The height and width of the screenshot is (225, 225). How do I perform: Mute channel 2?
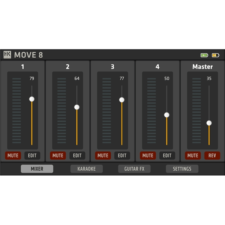tap(58, 156)
